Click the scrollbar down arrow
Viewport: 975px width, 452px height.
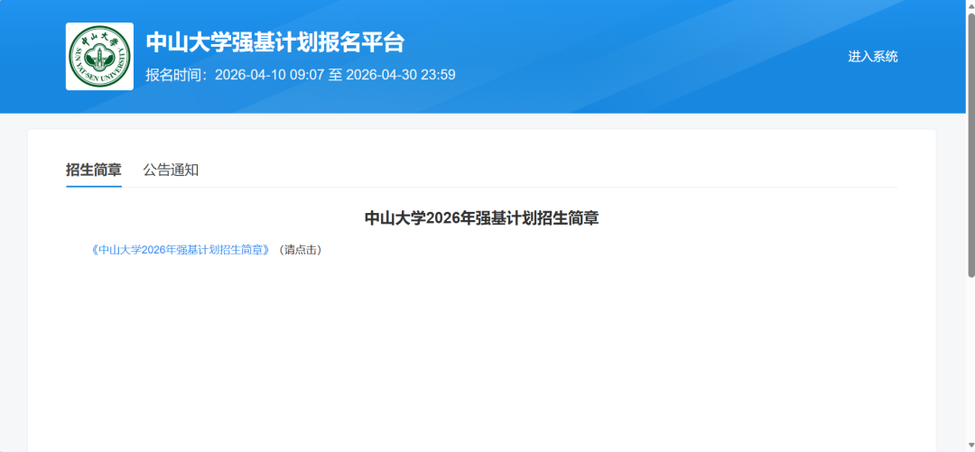coord(970,446)
